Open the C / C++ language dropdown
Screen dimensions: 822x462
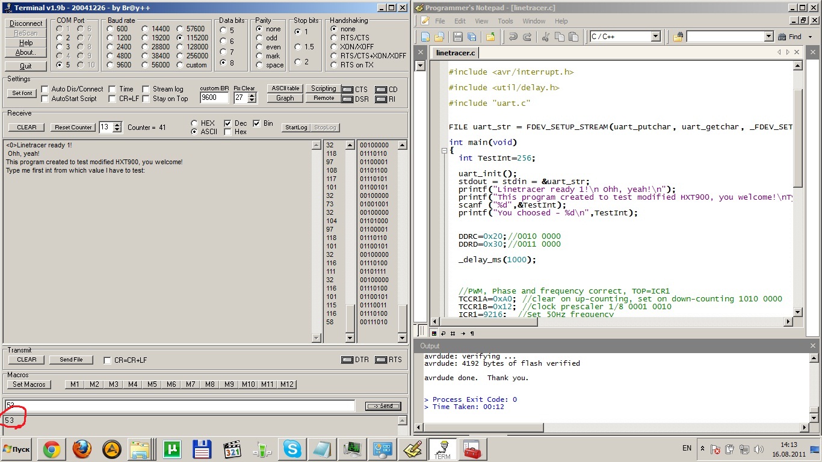(655, 37)
